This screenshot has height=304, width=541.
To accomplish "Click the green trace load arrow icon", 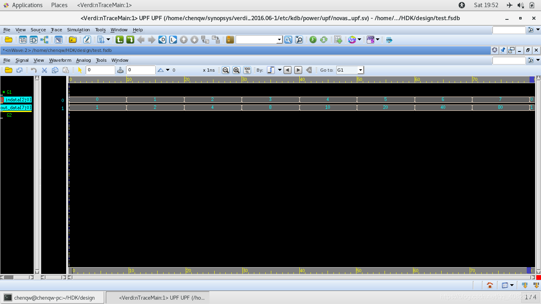I will tap(130, 40).
